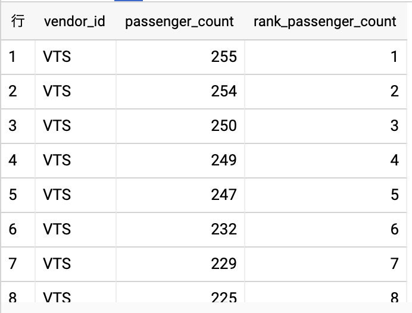Click the VTS cell in row 1
This screenshot has height=313, width=412.
point(57,57)
